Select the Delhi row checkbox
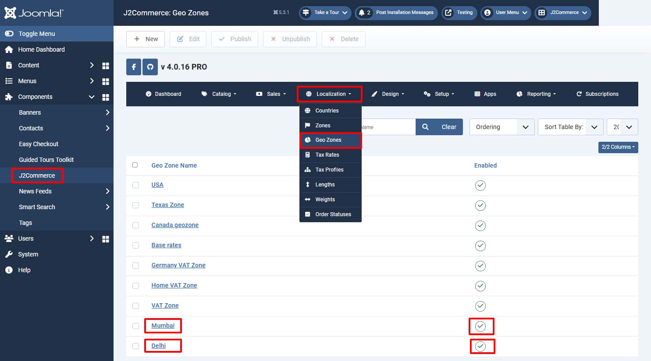 click(136, 346)
